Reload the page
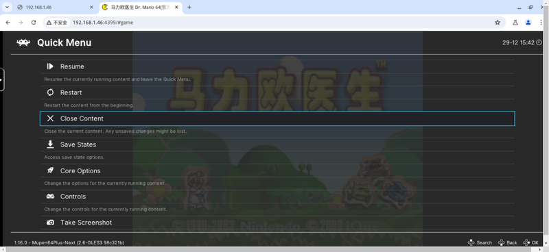 pos(33,23)
